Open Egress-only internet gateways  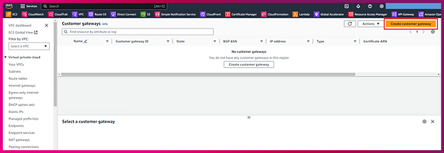pos(23,95)
